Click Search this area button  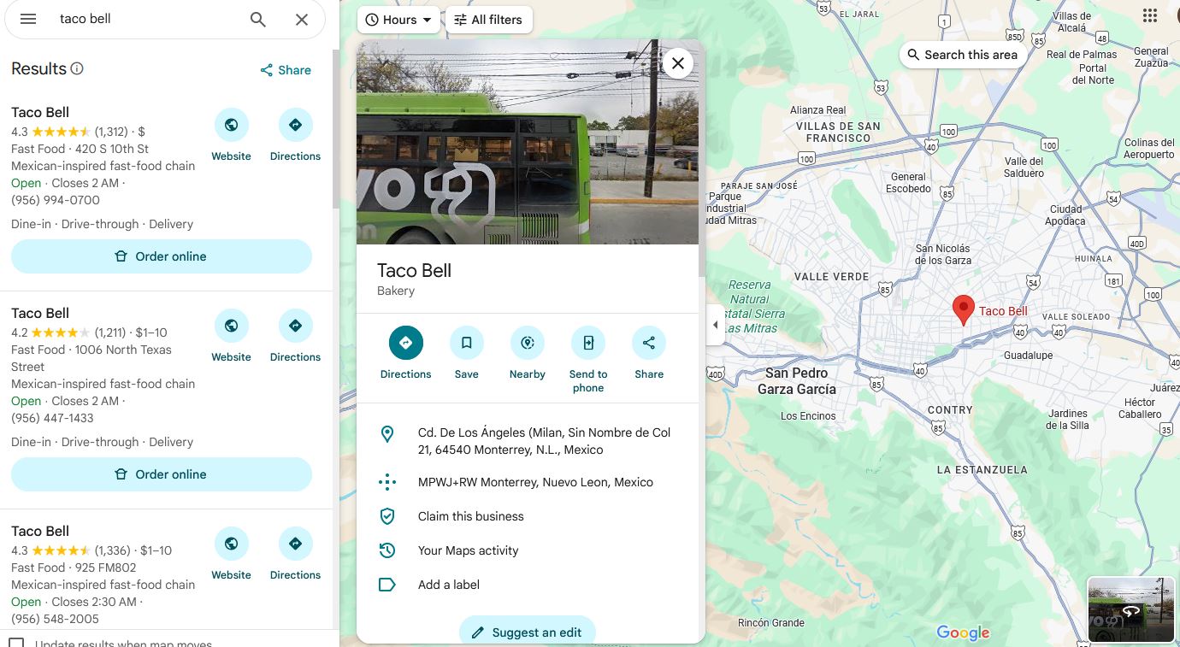click(963, 55)
